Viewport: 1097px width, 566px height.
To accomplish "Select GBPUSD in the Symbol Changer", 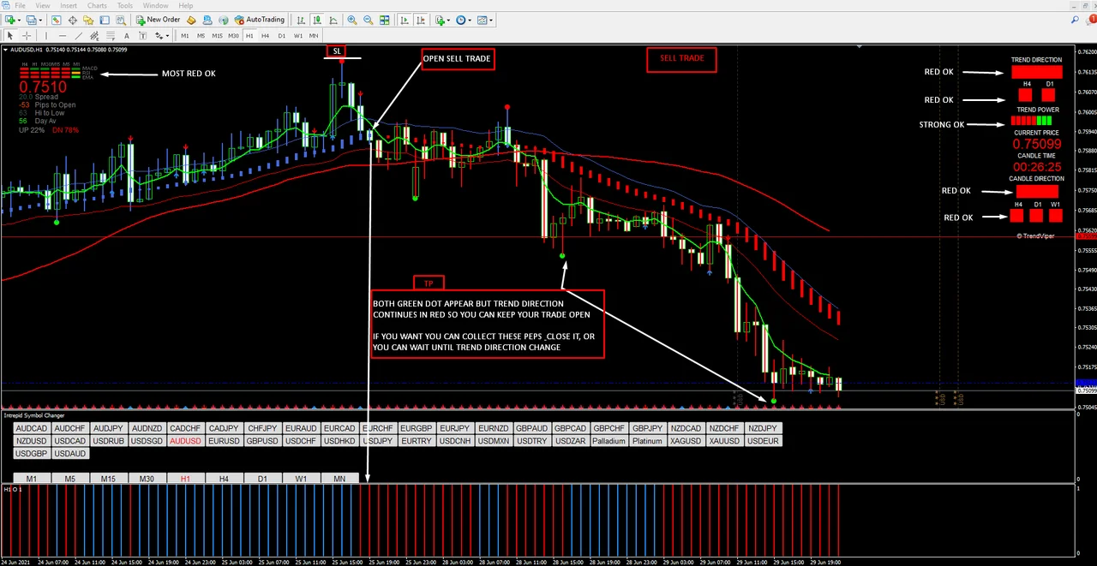I will 262,441.
